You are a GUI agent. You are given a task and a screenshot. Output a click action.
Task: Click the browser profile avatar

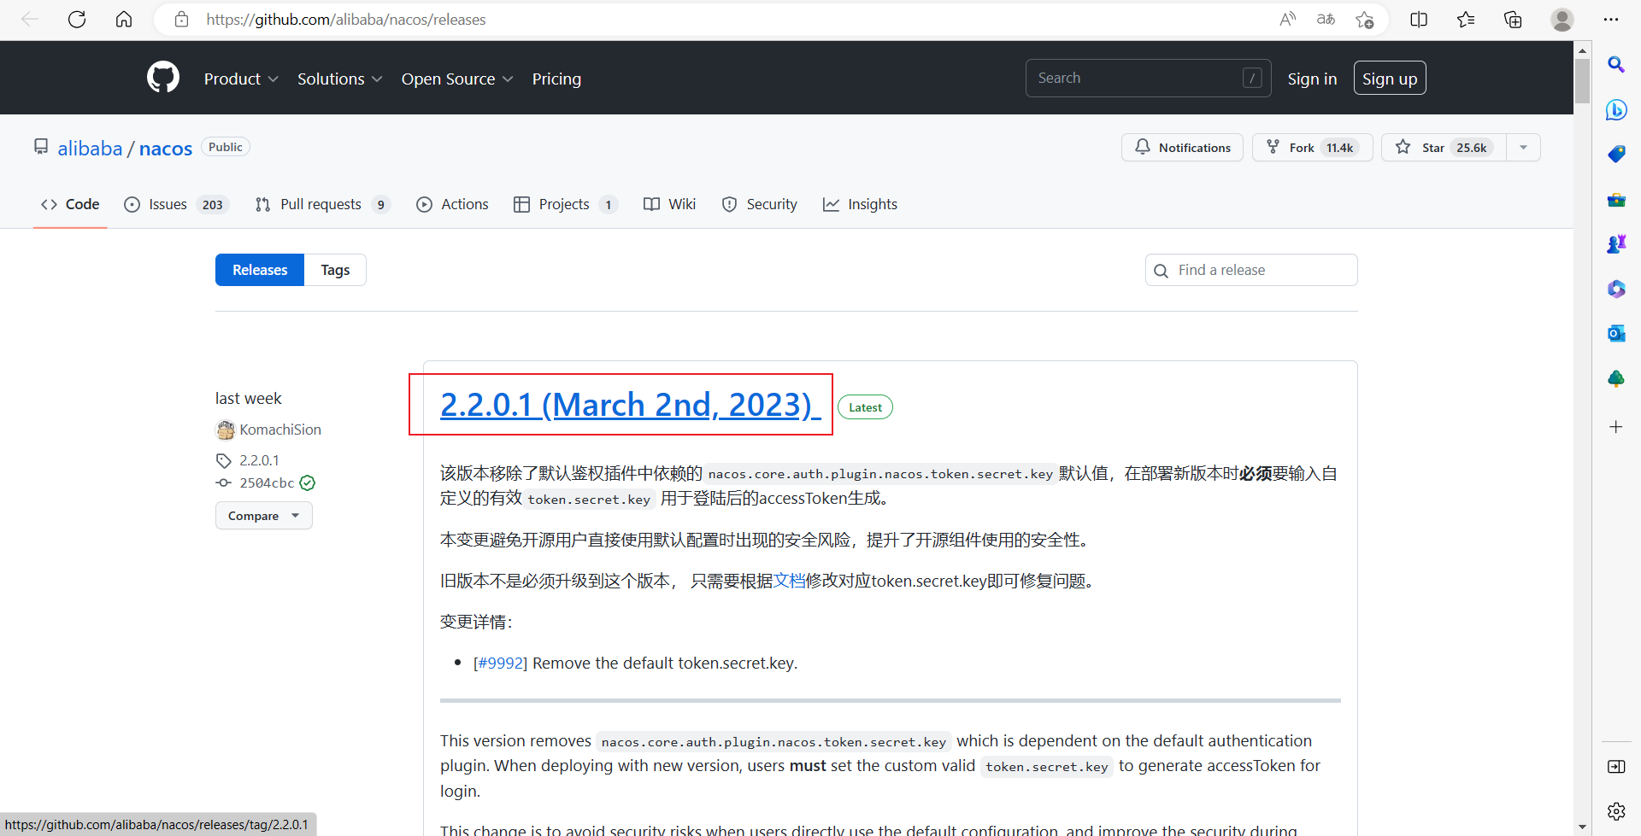pyautogui.click(x=1562, y=19)
